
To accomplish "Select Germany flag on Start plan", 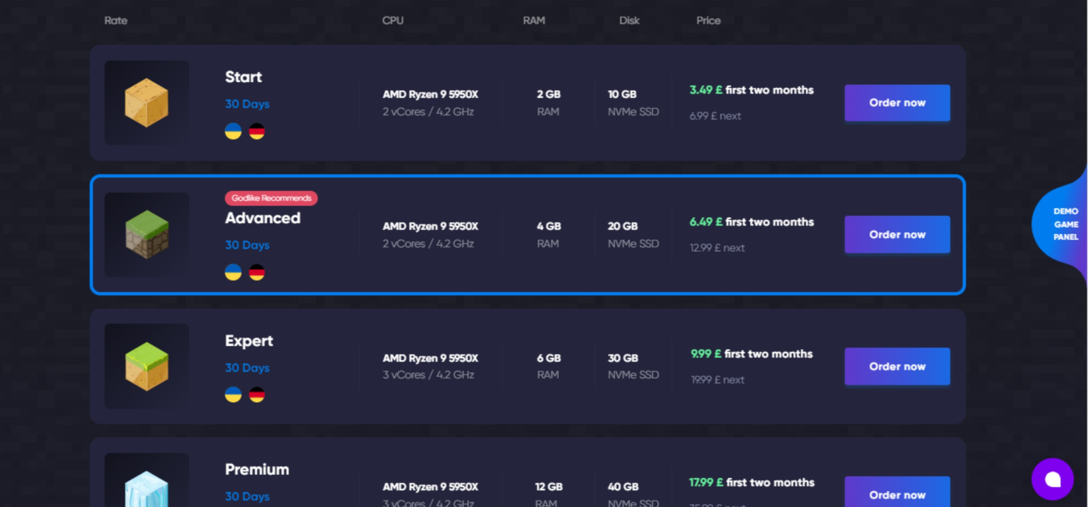I will click(257, 131).
